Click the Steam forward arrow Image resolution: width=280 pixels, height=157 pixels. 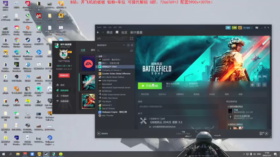(103, 32)
